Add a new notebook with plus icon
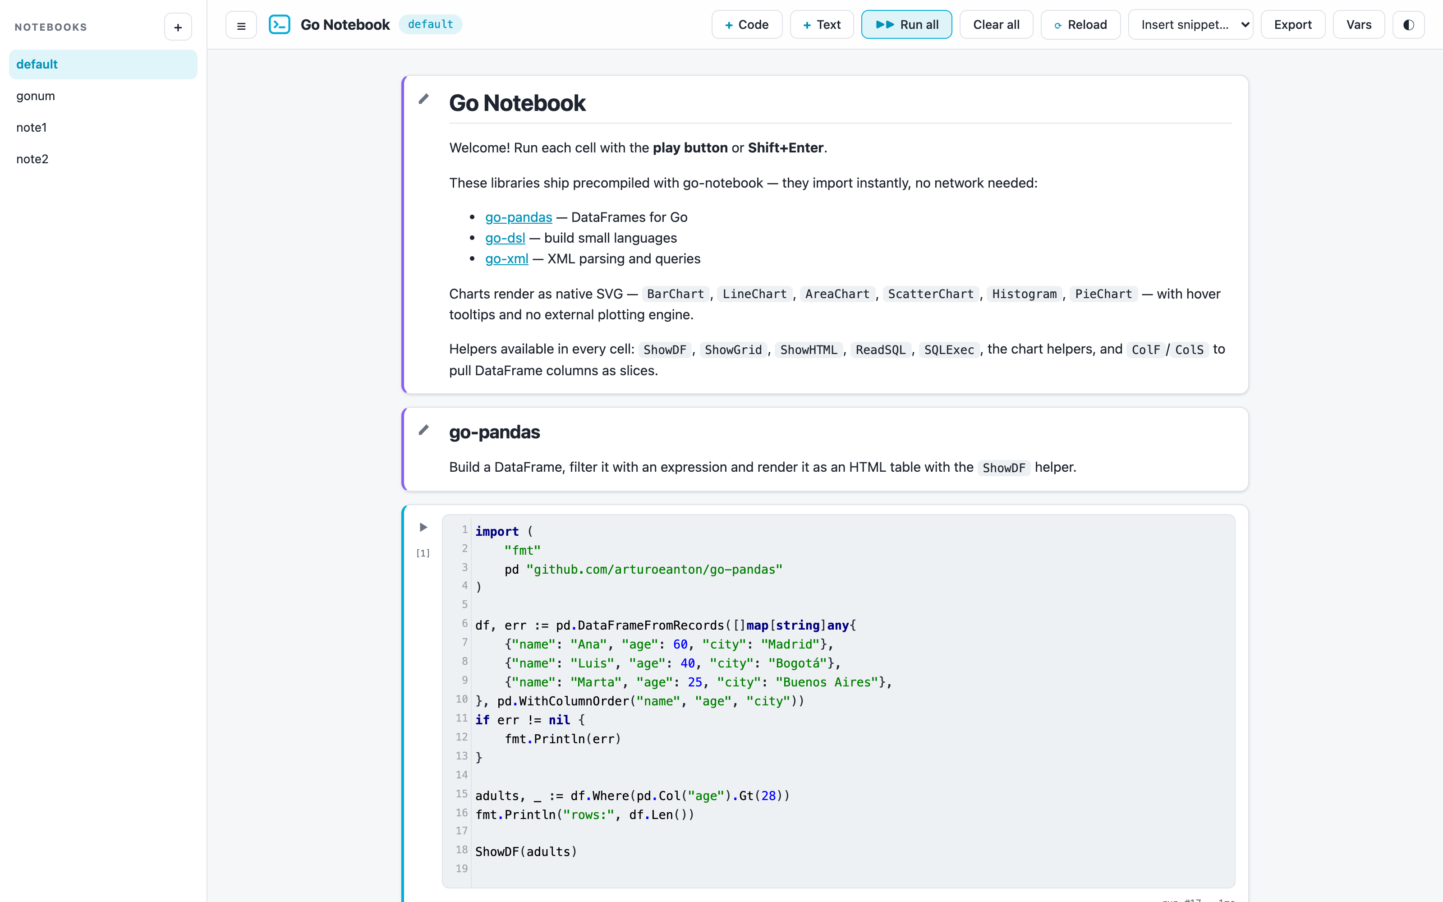1443x902 pixels. (x=178, y=27)
